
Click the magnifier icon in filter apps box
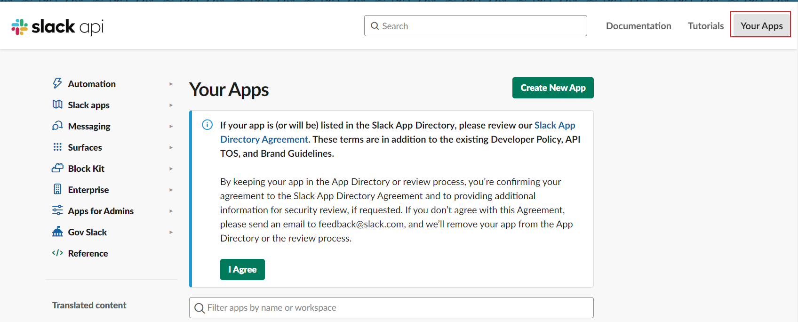point(199,308)
